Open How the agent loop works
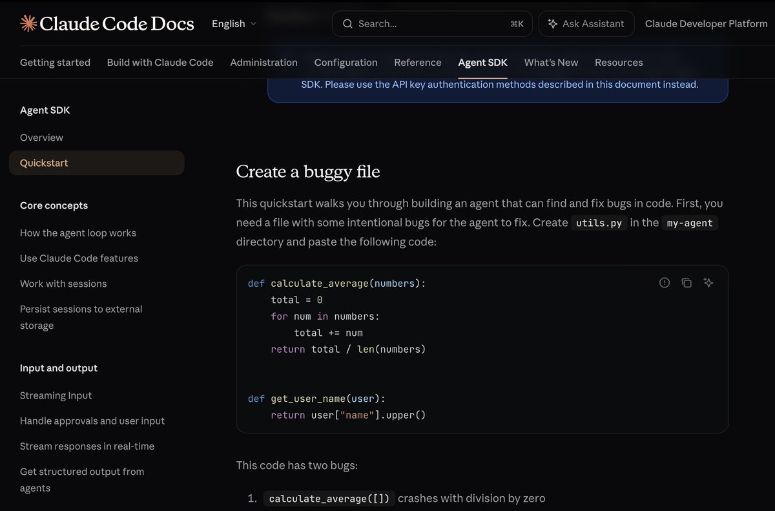The height and width of the screenshot is (511, 775). [78, 233]
